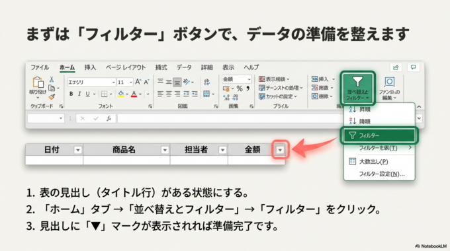Screen dimensions: 450x251
Task: Click the fx Insert Function icon
Action: (109, 118)
